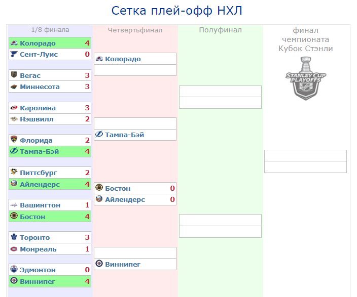
Task: Open Тампа-Бэй link in the quarterfinal column
Action: [x=125, y=135]
